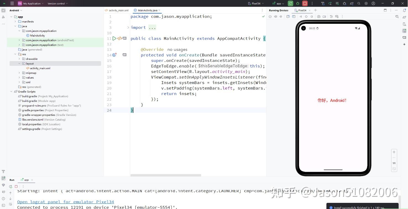The image size is (408, 209).
Task: Open Search Everywhere magnifier icon
Action: pyautogui.click(x=359, y=3)
